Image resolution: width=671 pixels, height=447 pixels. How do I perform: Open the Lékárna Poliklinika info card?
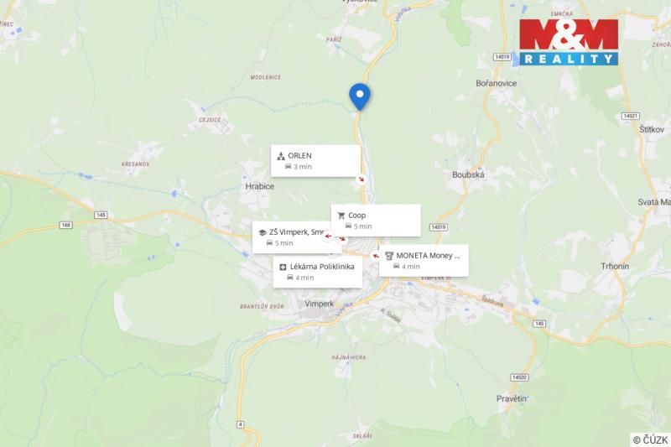[318, 272]
